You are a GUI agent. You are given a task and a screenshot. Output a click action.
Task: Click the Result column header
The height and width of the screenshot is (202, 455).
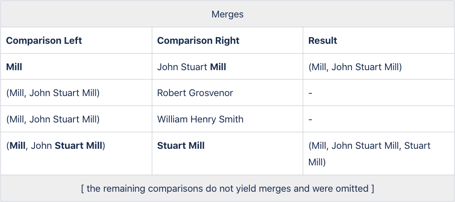point(322,41)
